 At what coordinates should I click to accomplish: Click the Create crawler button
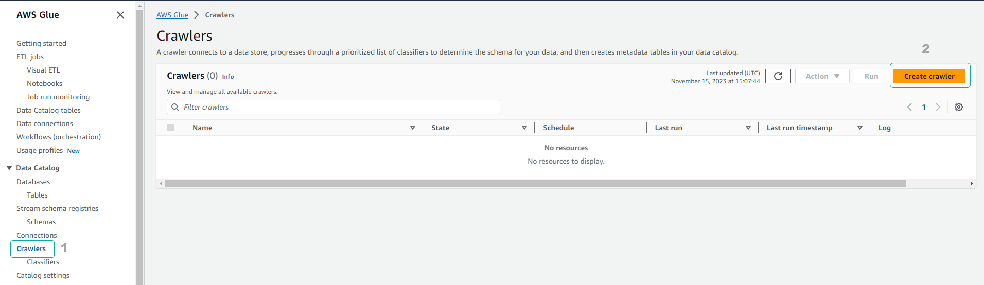(929, 76)
